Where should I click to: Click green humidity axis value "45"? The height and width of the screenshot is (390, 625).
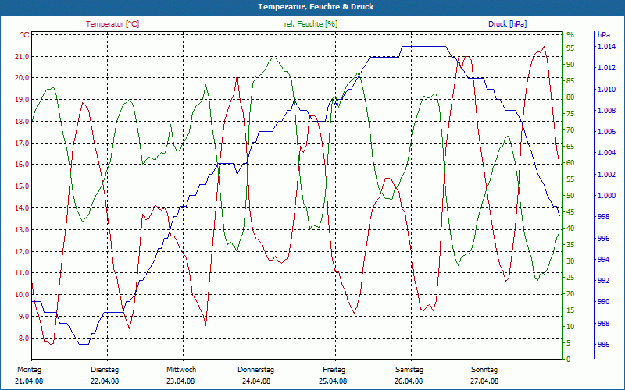[x=570, y=212]
